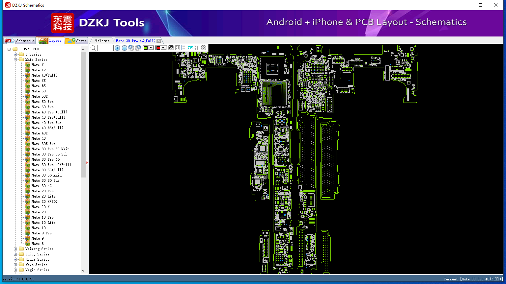Open the Share tab
Viewport: 506px width, 284px height.
click(76, 41)
